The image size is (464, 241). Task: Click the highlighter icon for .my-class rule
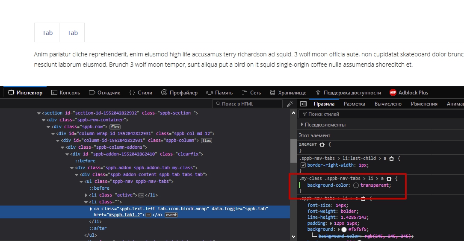click(389, 179)
